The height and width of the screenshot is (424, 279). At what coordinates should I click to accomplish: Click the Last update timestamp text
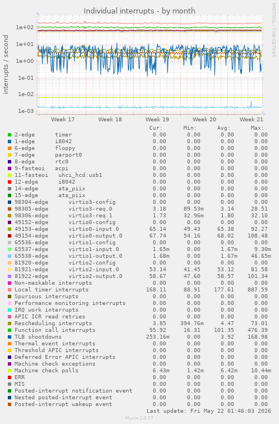click(209, 411)
